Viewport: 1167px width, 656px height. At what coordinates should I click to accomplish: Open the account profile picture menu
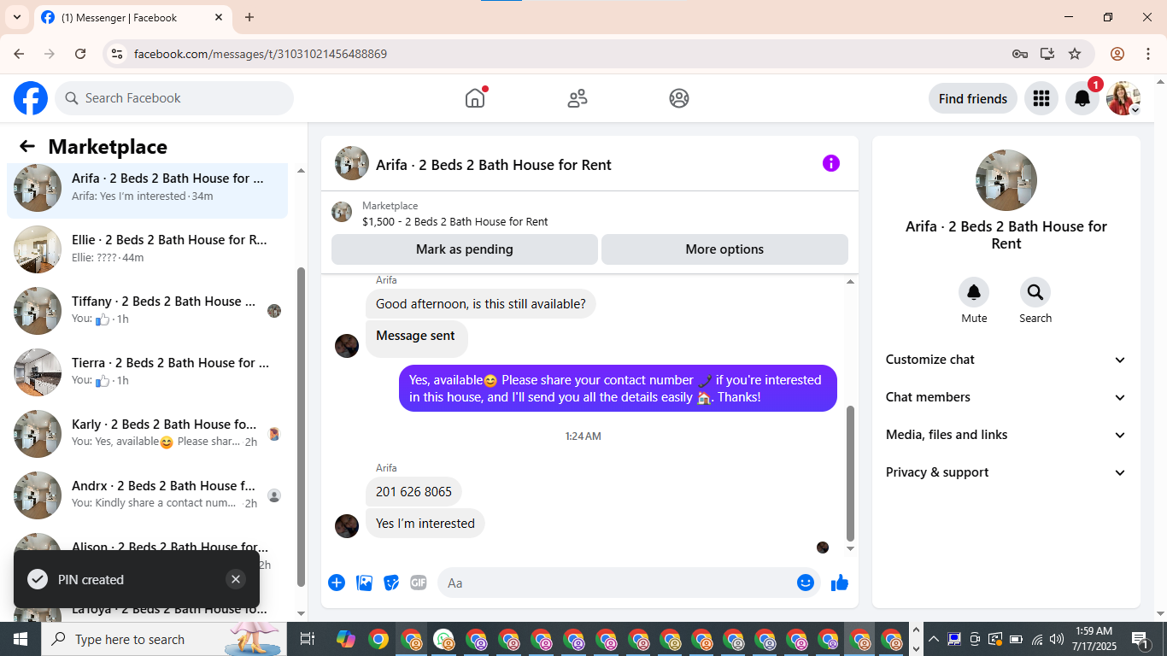(x=1123, y=98)
